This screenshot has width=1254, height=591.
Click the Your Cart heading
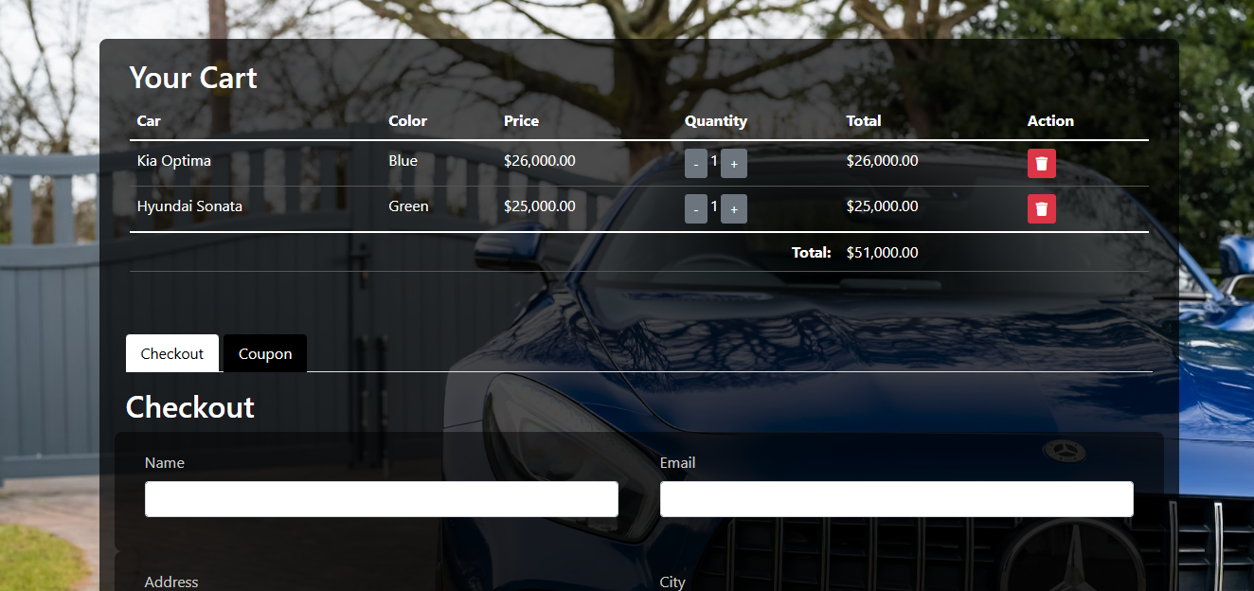pos(193,78)
